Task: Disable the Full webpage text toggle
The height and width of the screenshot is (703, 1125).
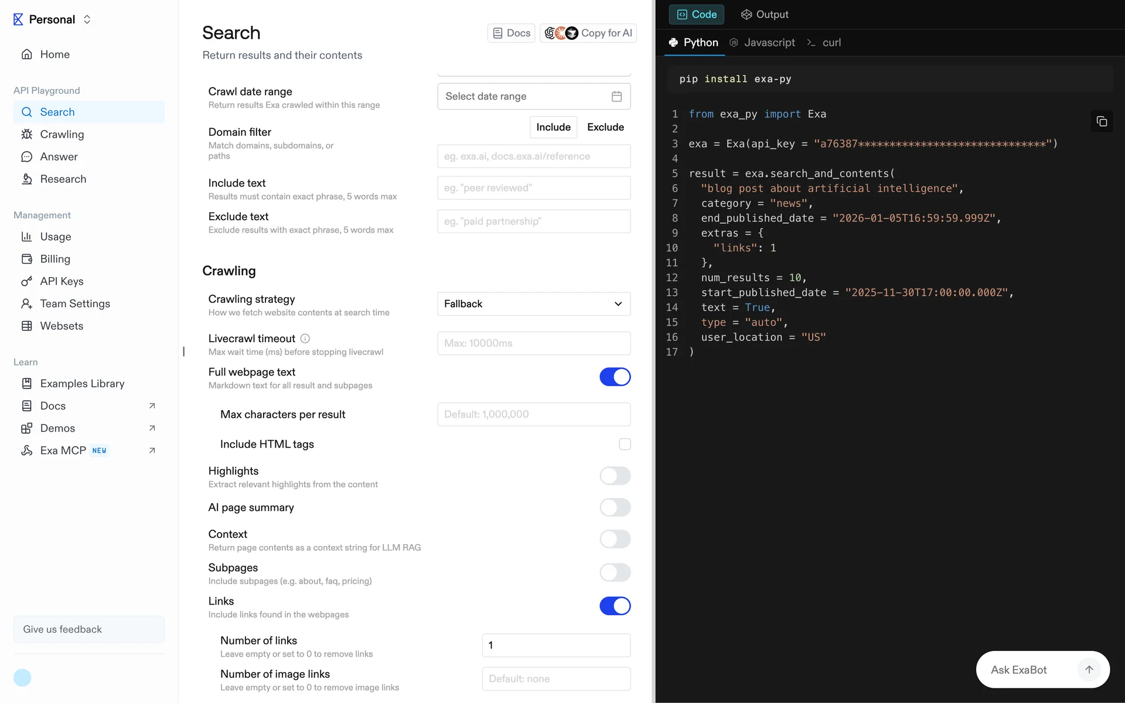Action: tap(615, 377)
